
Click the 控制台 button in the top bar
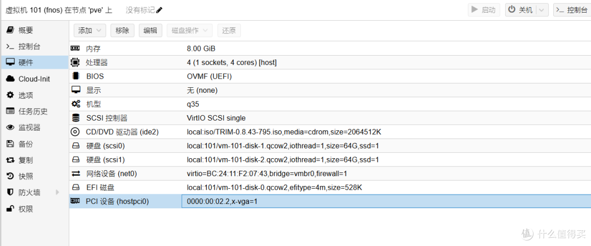pyautogui.click(x=571, y=10)
